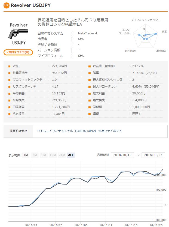
Task: Choose the 12M display range
Action: pyautogui.click(x=53, y=155)
